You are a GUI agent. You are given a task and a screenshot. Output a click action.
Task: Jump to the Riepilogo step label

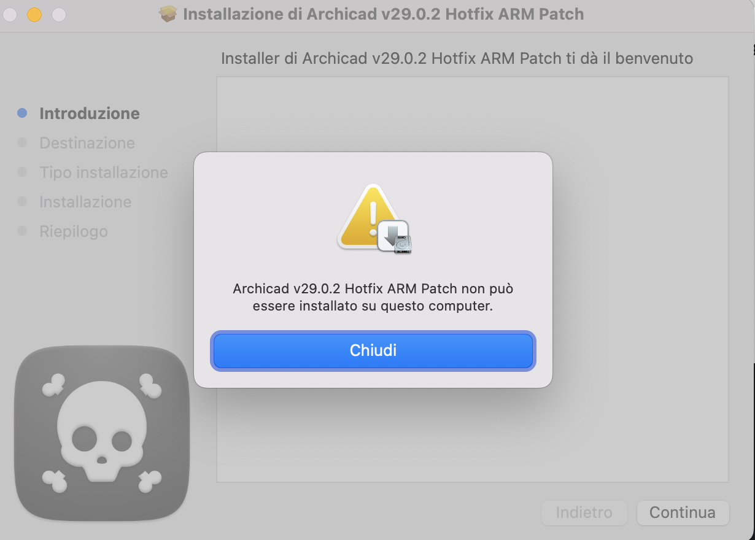[x=74, y=231]
